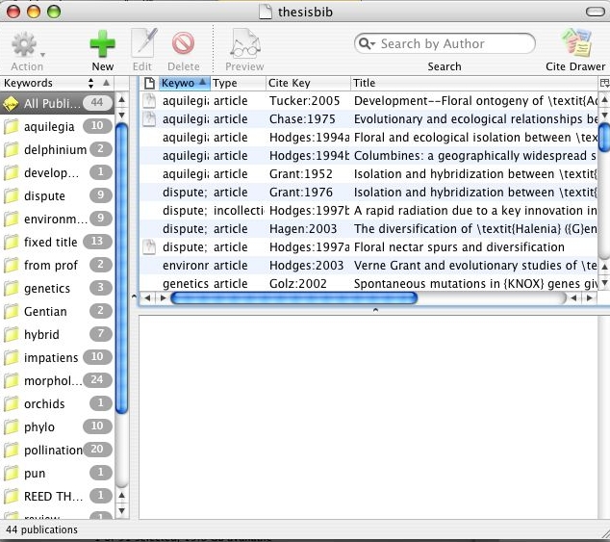Select All Publications group
The width and height of the screenshot is (610, 542).
pos(52,104)
